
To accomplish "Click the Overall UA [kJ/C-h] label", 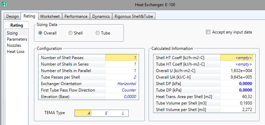I will (x=173, y=77).
